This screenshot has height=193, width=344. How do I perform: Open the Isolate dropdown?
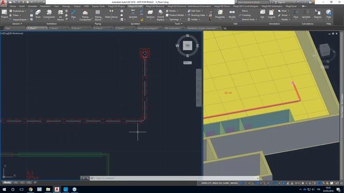pyautogui.click(x=193, y=19)
